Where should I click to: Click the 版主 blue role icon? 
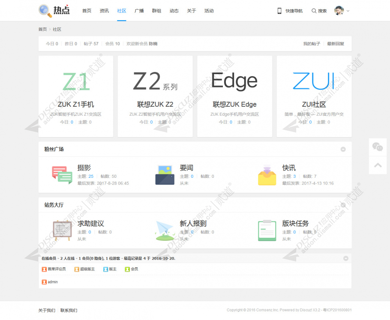pyautogui.click(x=106, y=269)
